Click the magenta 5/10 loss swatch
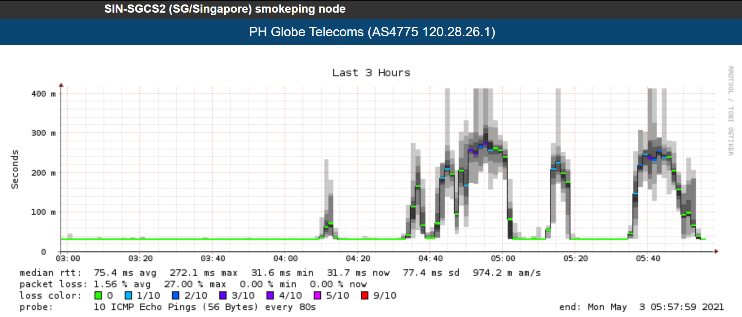 coord(317,295)
